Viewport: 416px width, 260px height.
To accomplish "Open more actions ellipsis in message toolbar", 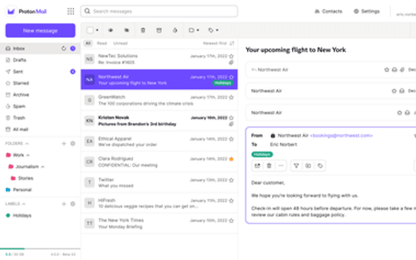I will click(x=281, y=166).
